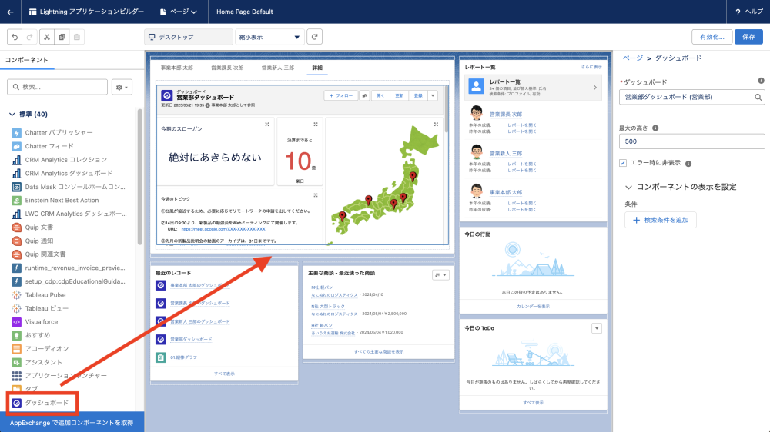Open the デスクトップ form factor selector

[x=189, y=37]
